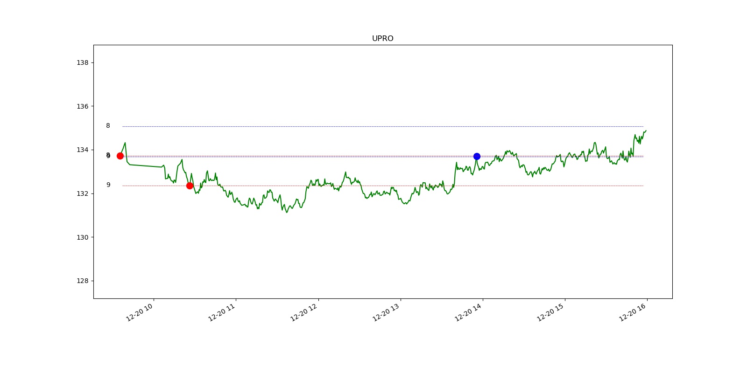Click the x-axis label 12-20 13
This screenshot has height=373, width=747.
(386, 312)
